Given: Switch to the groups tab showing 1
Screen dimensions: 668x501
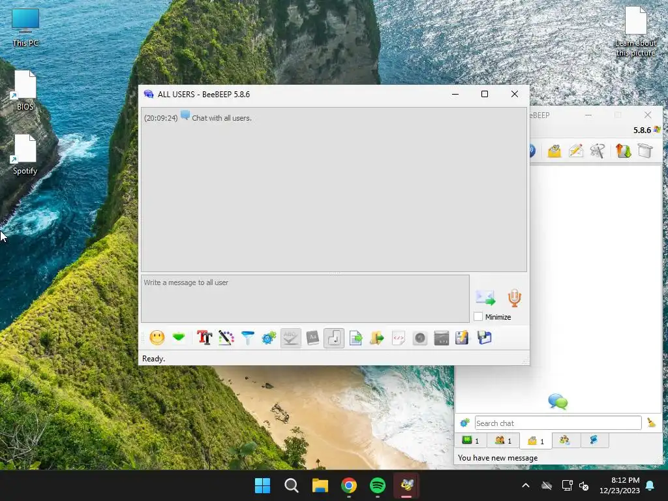Looking at the screenshot, I should pos(503,440).
